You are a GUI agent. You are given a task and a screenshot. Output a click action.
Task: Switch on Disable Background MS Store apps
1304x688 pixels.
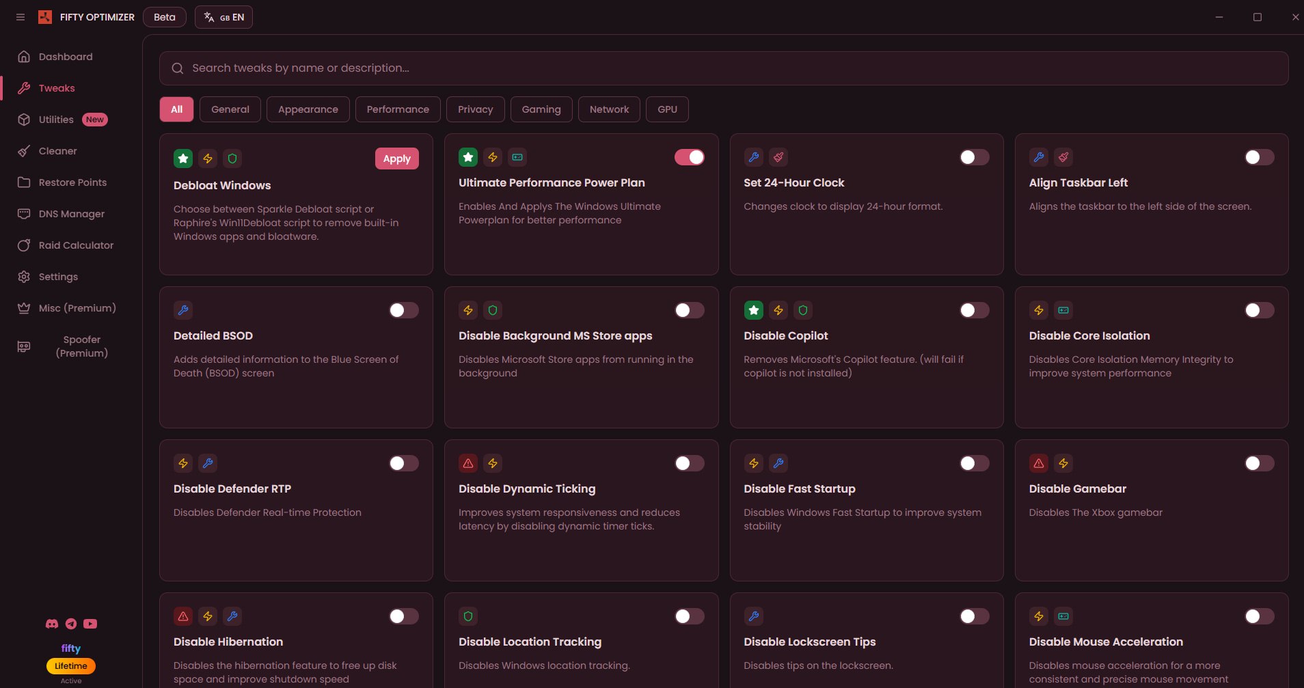tap(690, 310)
